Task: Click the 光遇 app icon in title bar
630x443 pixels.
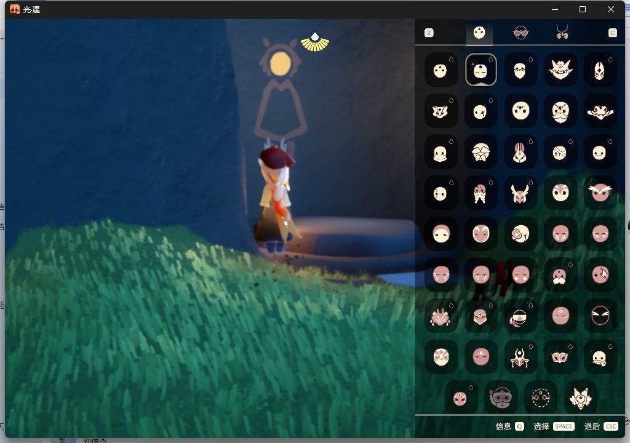Action: 15,9
